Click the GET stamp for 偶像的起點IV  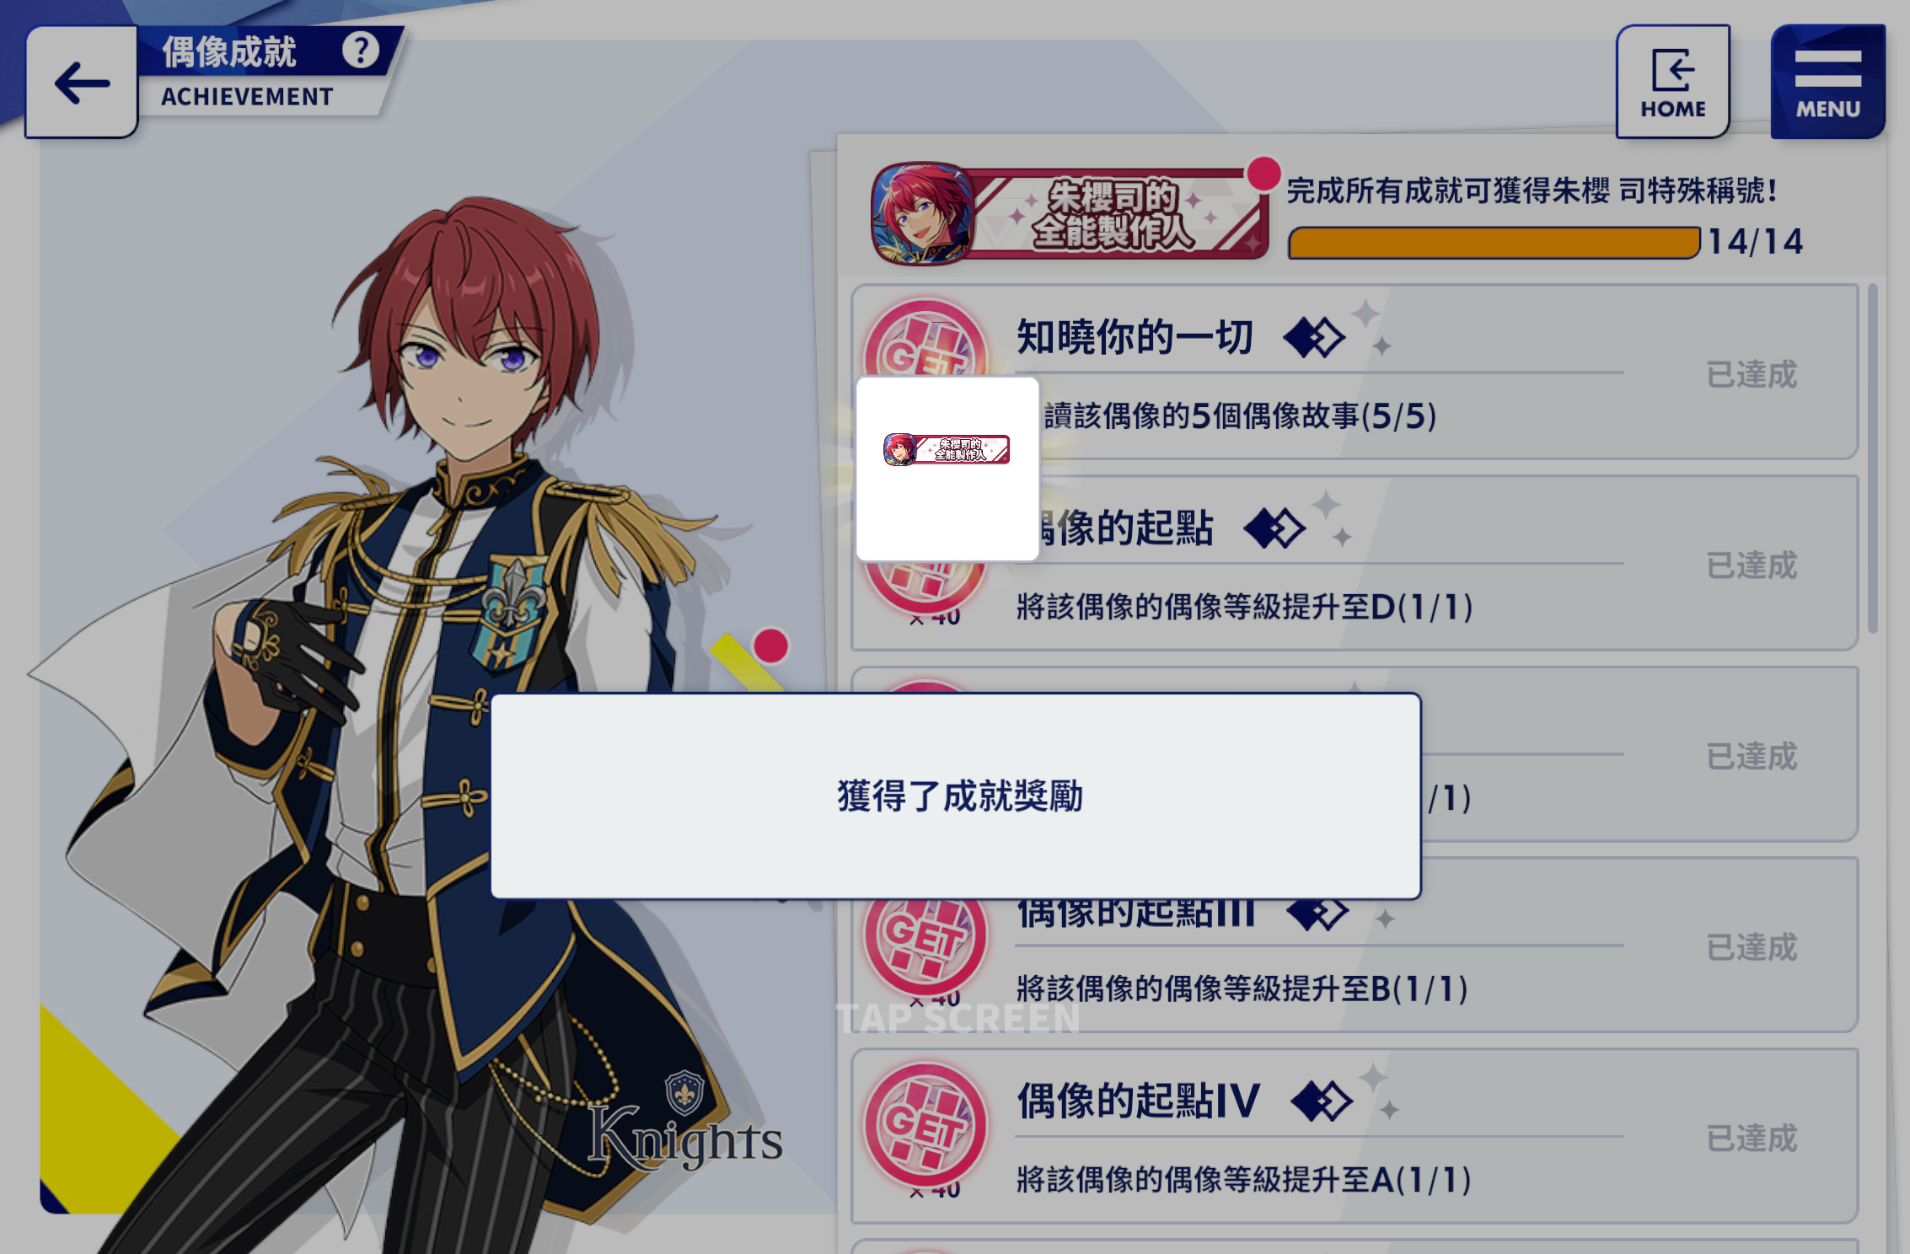point(925,1126)
